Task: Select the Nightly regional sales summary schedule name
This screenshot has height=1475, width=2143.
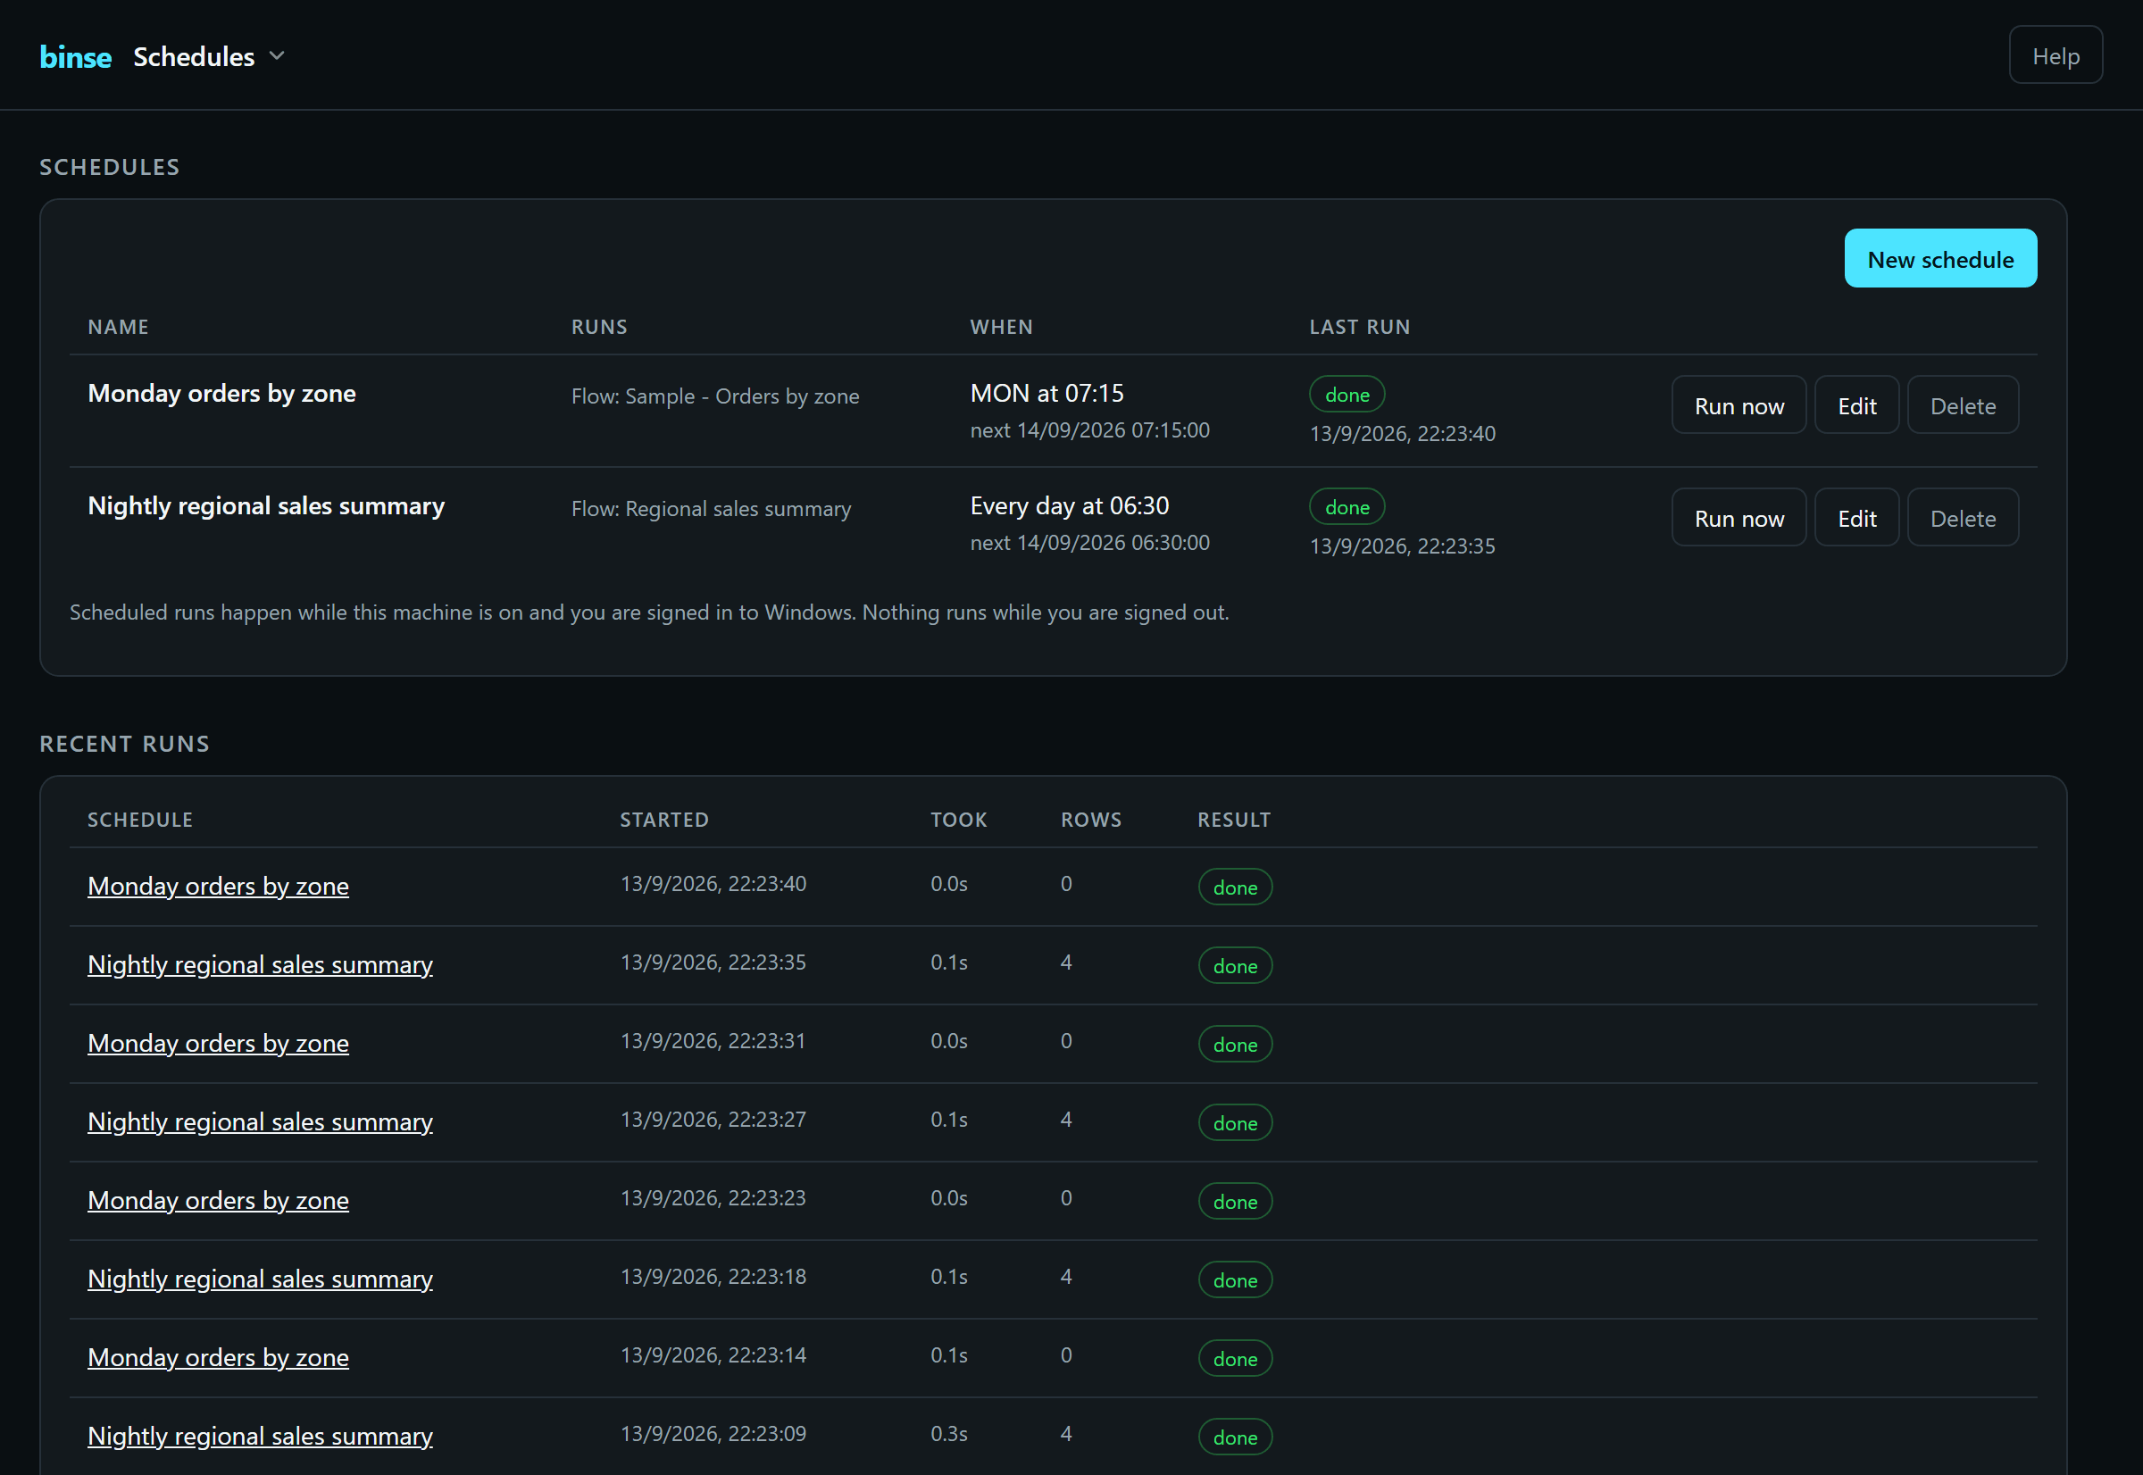Action: 266,506
